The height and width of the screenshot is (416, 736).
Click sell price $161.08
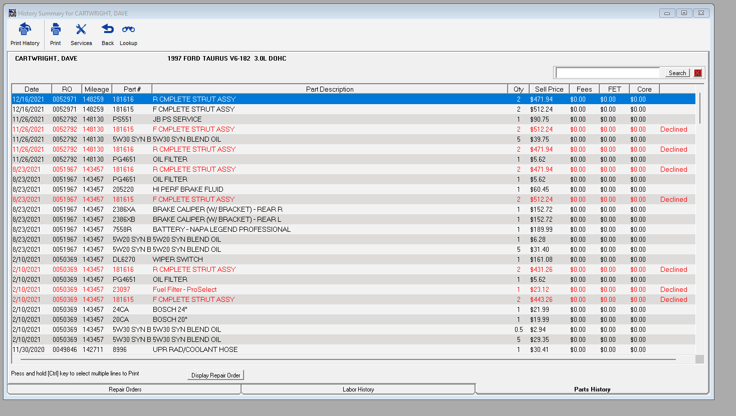[x=541, y=259]
